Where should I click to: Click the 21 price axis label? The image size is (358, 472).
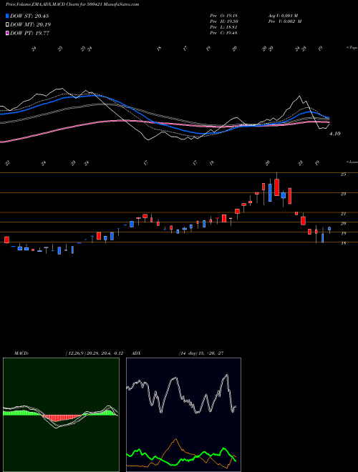343,214
